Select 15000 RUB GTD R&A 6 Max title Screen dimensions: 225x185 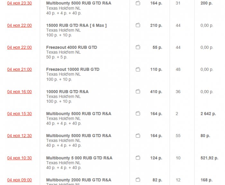pos(76,25)
